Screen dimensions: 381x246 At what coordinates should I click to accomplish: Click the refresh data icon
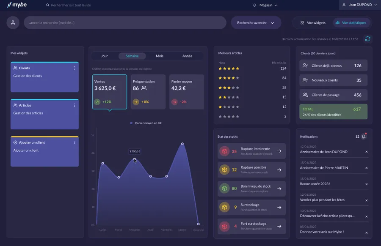367,39
